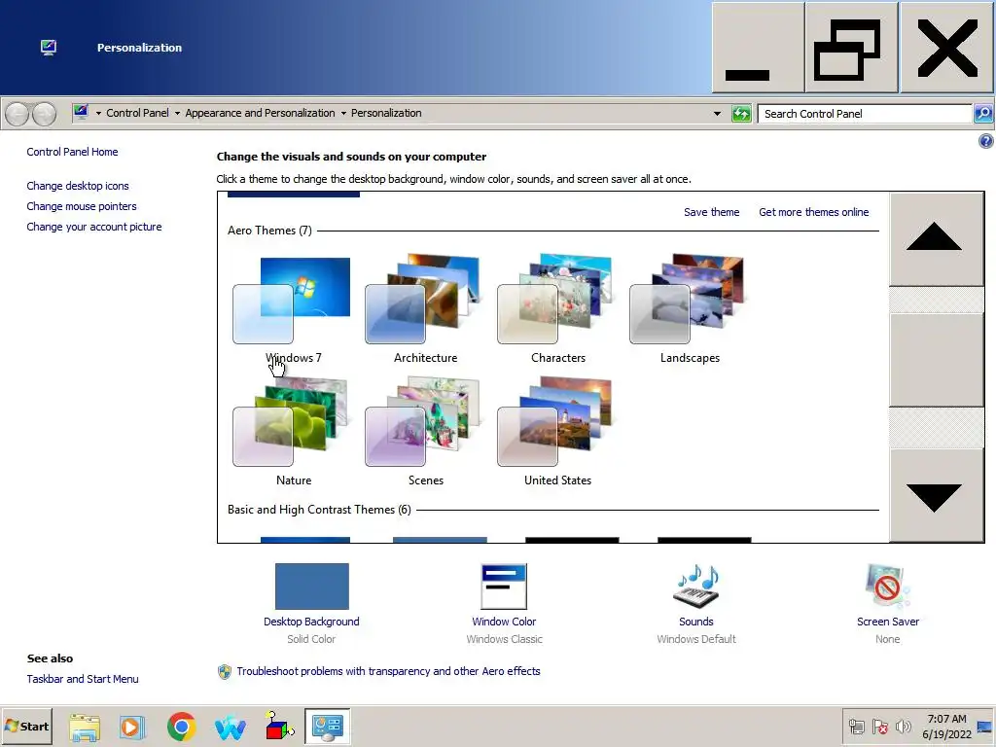Open the Sounds settings icon
The height and width of the screenshot is (747, 996).
[x=695, y=587]
